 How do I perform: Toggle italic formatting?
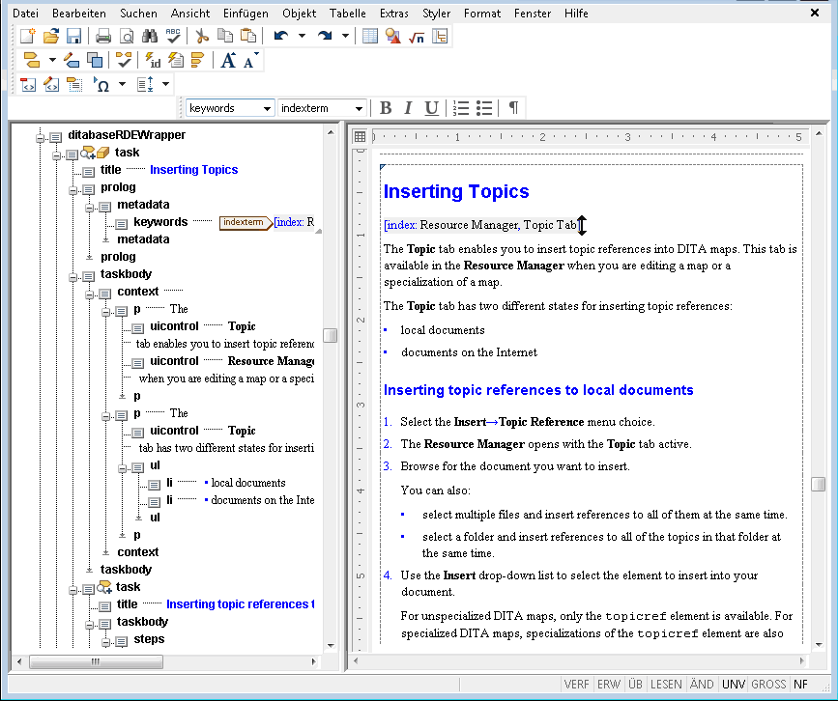point(408,108)
